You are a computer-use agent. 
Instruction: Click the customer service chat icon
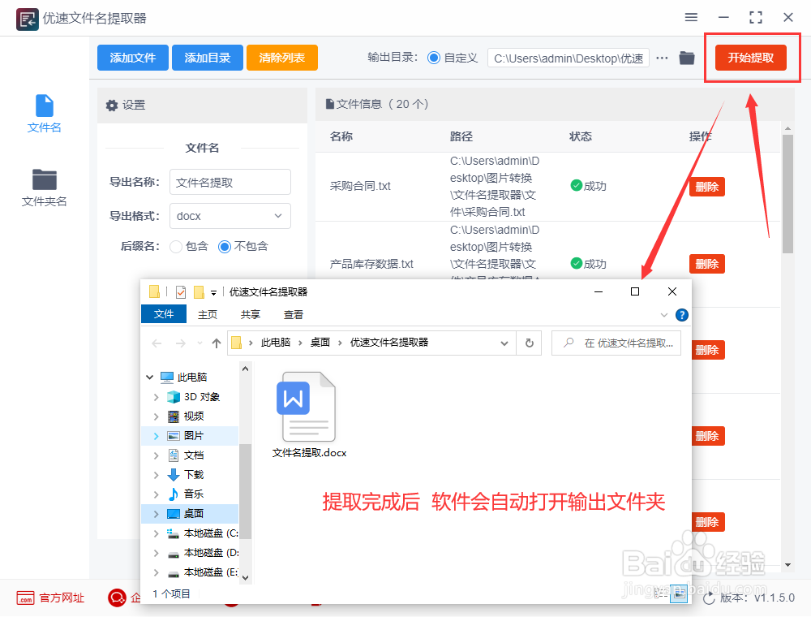(117, 598)
